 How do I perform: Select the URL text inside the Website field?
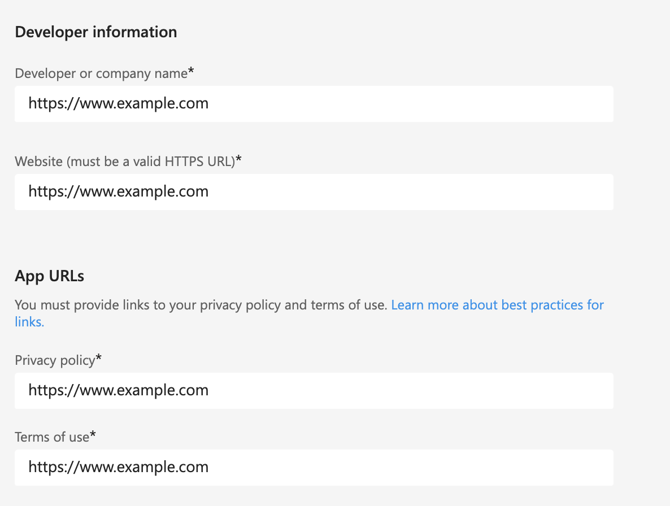click(x=118, y=191)
